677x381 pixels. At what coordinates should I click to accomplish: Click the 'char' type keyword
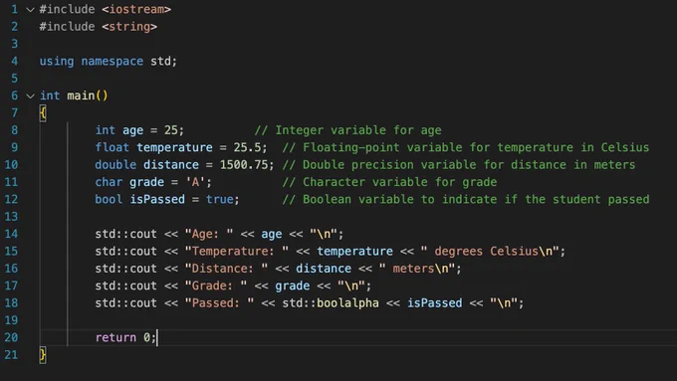[x=109, y=182]
